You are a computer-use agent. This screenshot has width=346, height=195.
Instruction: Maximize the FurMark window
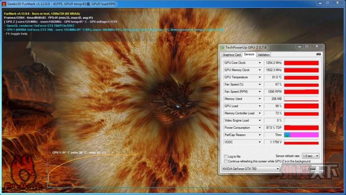coord(327,3)
